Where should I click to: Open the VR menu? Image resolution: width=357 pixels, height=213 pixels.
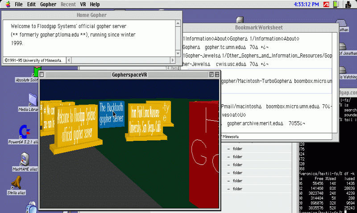tap(83, 4)
